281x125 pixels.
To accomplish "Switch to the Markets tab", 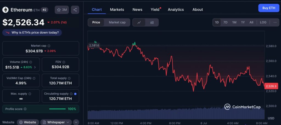I will pos(117,10).
